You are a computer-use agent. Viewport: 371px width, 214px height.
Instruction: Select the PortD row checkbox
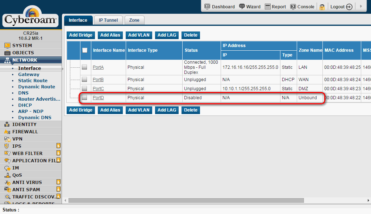(84, 97)
